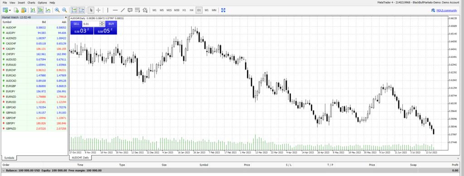This screenshot has height=176, width=464.
Task: Click the Ask column header
Action: coord(64,22)
